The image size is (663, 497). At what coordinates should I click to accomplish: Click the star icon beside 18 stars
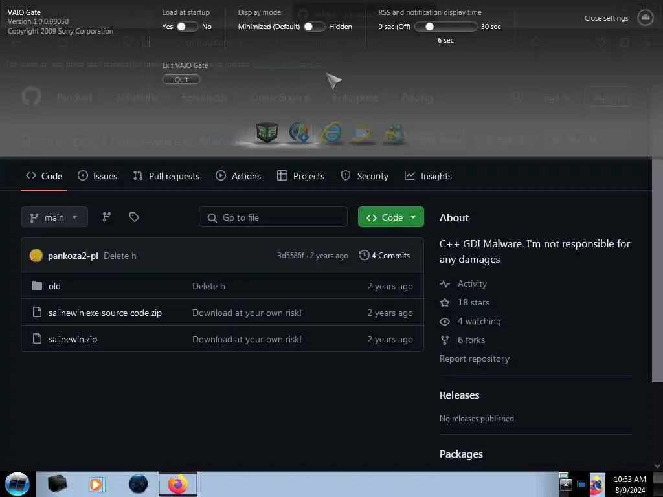pos(445,303)
